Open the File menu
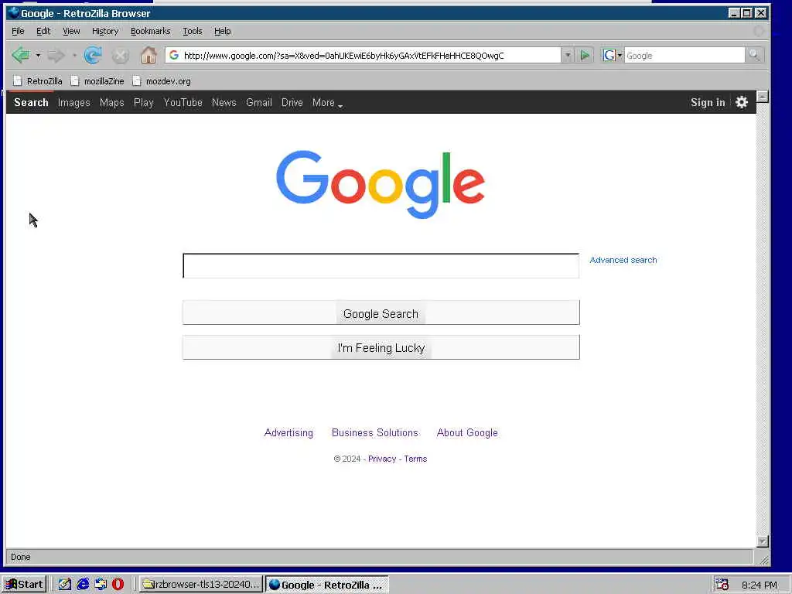 click(x=18, y=31)
